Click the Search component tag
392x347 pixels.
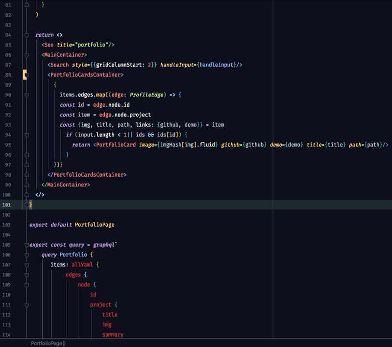pos(59,65)
